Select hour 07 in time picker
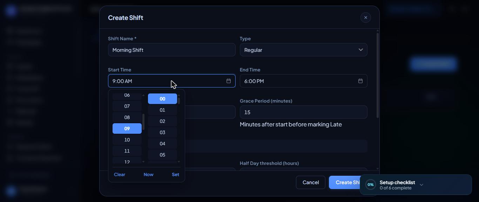479x202 pixels. (127, 106)
